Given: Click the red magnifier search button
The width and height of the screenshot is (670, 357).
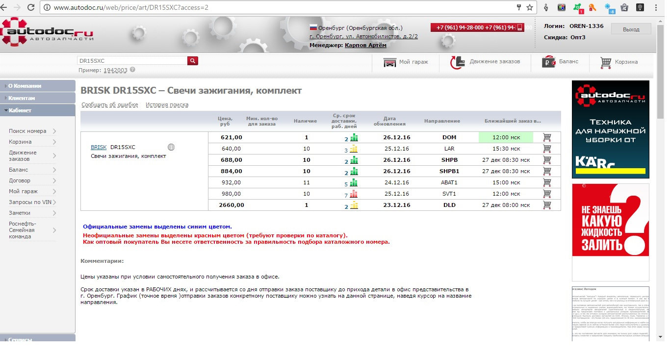Looking at the screenshot, I should 193,61.
